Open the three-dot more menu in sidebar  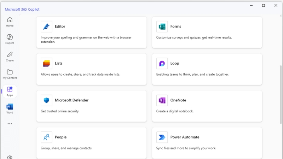pos(10,124)
